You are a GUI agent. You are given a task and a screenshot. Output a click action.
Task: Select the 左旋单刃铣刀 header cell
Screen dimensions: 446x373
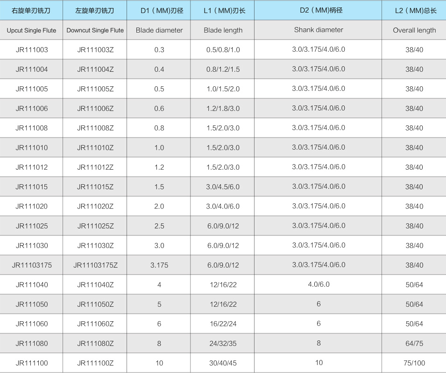[95, 10]
